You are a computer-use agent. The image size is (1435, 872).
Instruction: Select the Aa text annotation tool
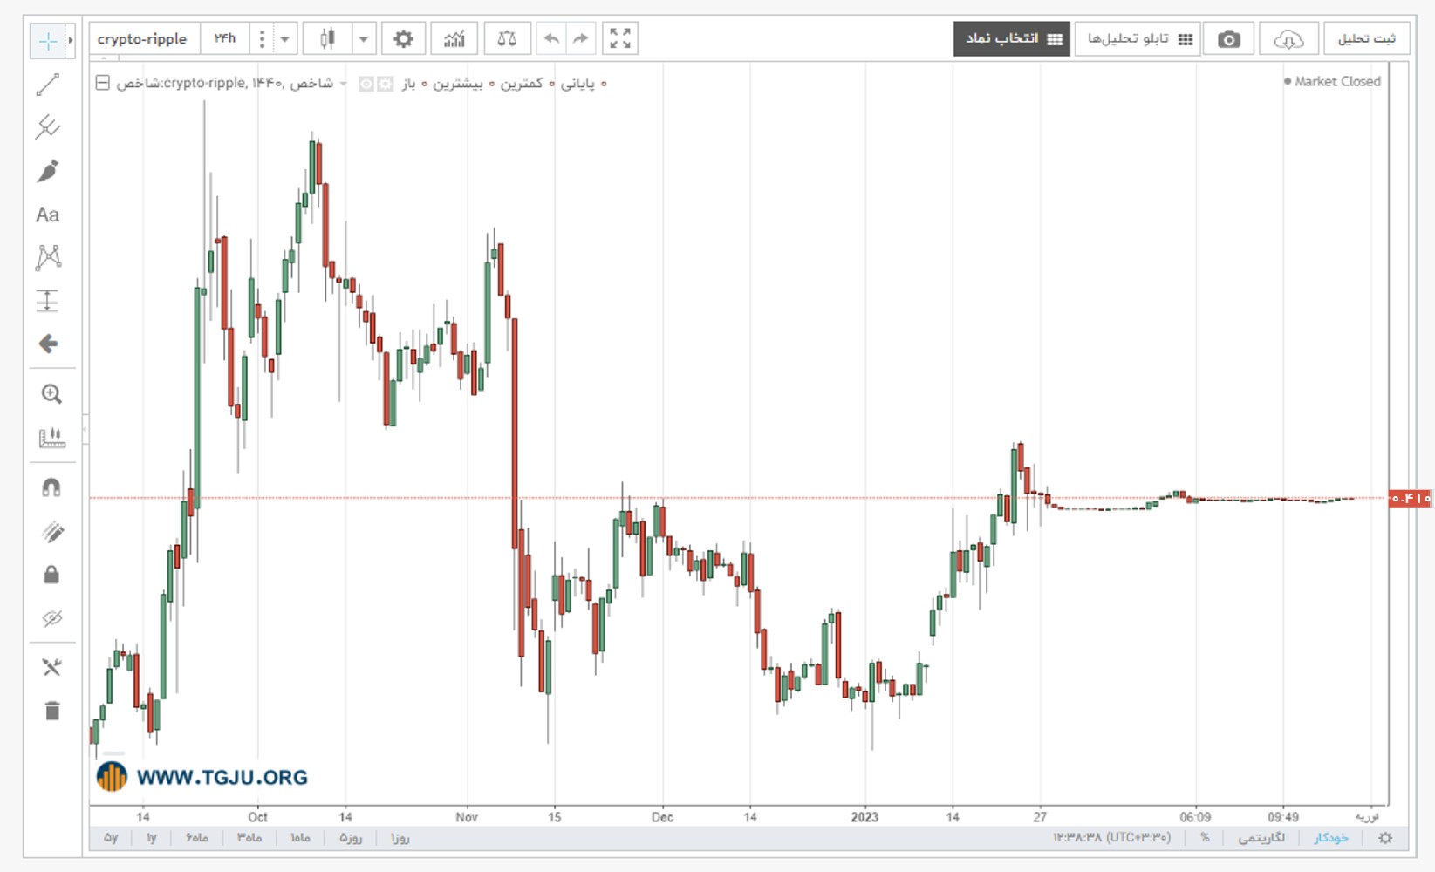point(48,215)
